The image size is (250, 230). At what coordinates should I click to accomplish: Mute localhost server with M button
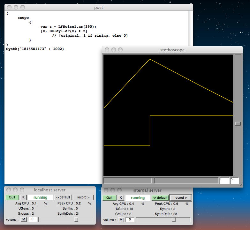coord(24,219)
